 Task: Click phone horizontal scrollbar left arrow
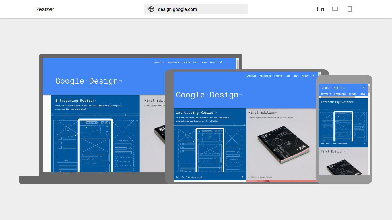[319, 97]
